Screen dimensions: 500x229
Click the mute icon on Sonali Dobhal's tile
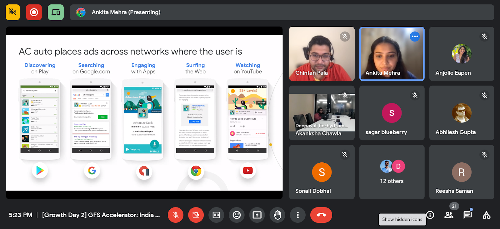click(x=345, y=155)
